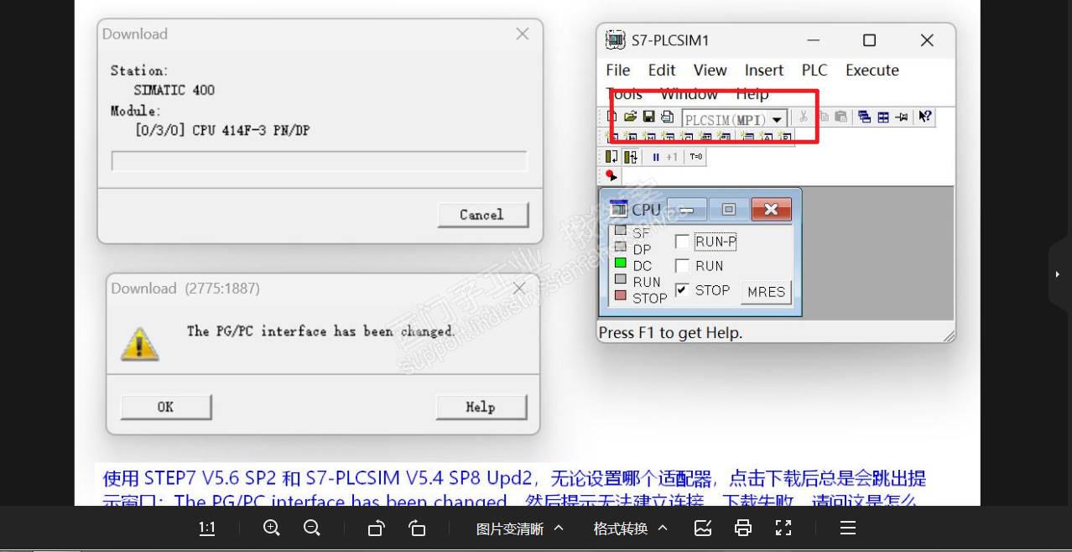Open the Window menu in S7-PLCSIM
1072x552 pixels.
pyautogui.click(x=689, y=94)
